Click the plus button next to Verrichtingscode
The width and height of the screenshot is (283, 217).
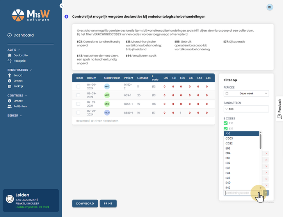pyautogui.click(x=266, y=193)
